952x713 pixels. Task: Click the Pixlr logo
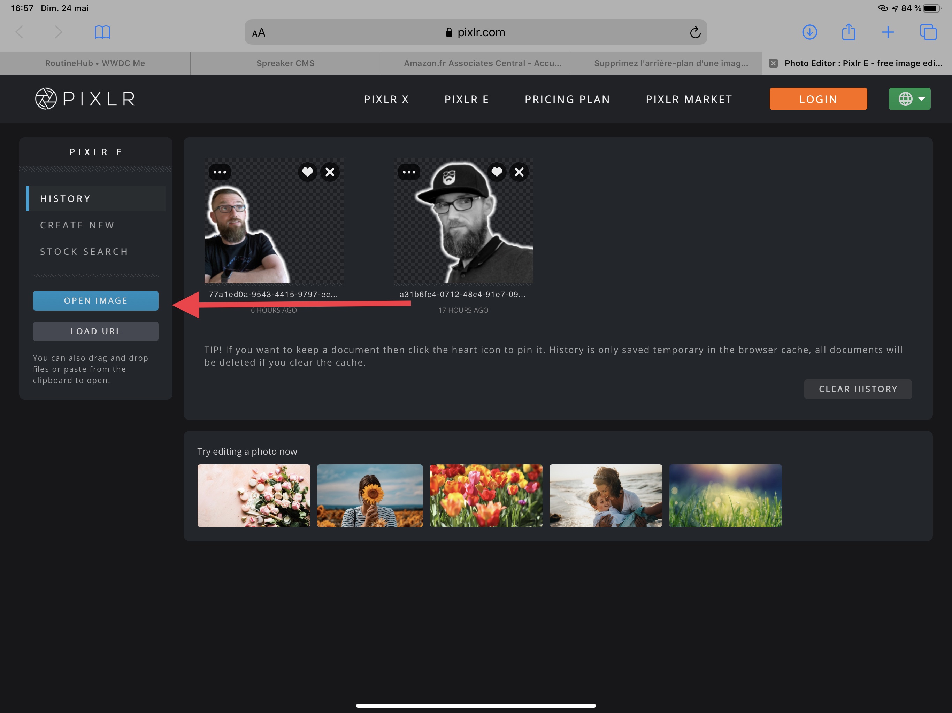point(85,99)
